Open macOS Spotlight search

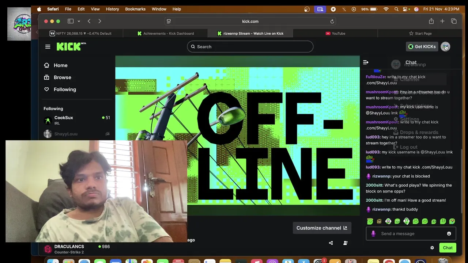point(396,9)
